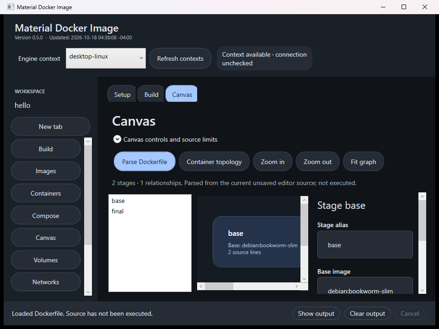The height and width of the screenshot is (329, 439).
Task: Select the Canvas tab at top
Action: tap(182, 95)
